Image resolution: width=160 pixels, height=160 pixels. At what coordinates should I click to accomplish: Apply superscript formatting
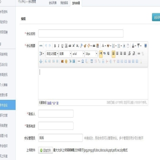[x=74, y=46]
